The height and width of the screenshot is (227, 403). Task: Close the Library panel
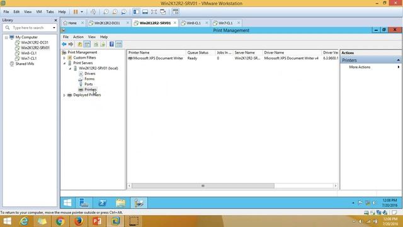(x=55, y=20)
